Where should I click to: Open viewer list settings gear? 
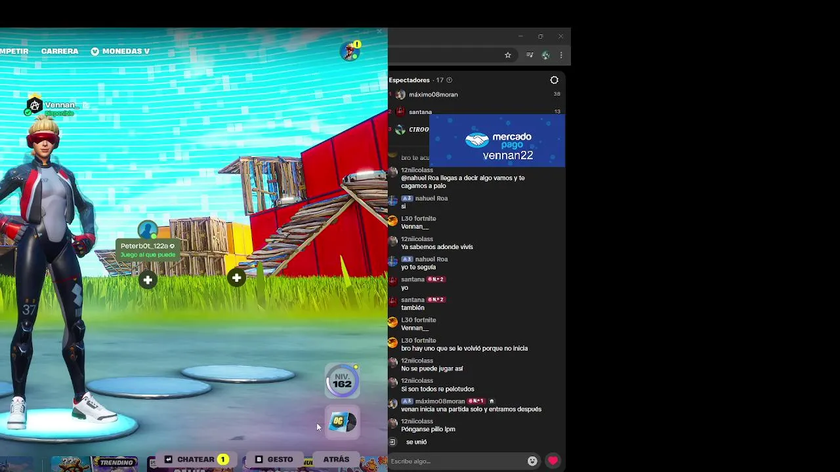point(554,80)
